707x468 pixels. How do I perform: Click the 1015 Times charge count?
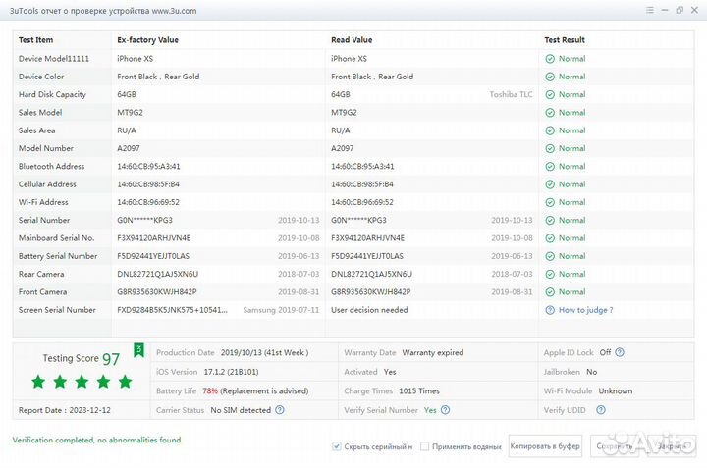[x=419, y=390]
